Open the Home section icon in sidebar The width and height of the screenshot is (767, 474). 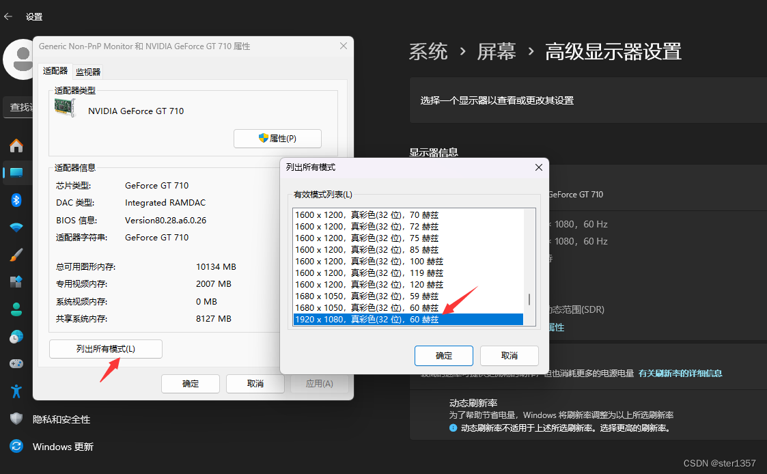[x=16, y=145]
